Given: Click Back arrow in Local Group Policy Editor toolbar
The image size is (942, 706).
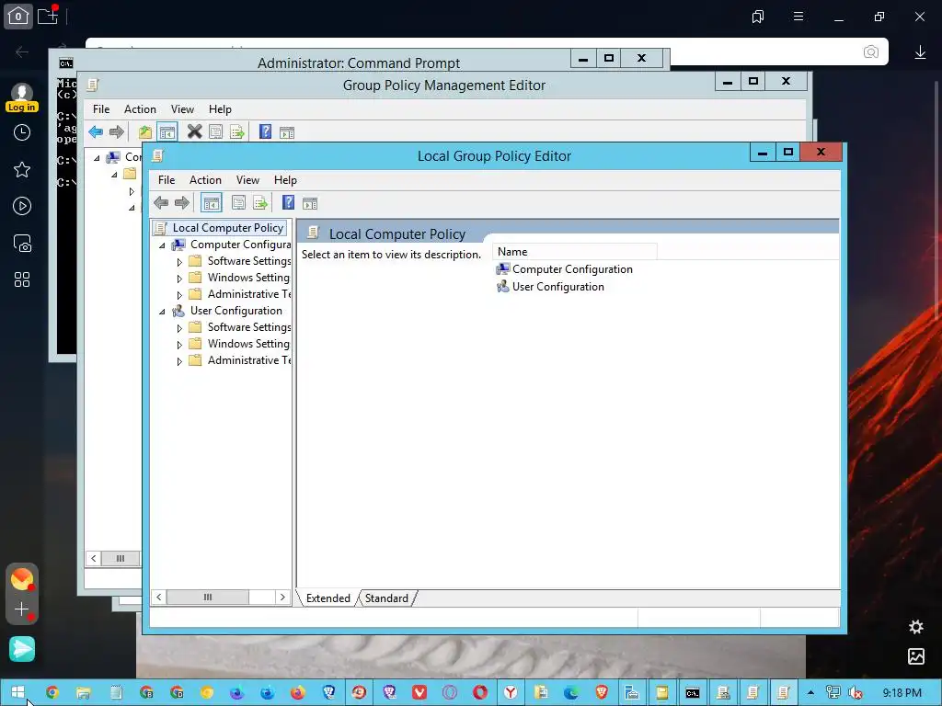Looking at the screenshot, I should [161, 203].
